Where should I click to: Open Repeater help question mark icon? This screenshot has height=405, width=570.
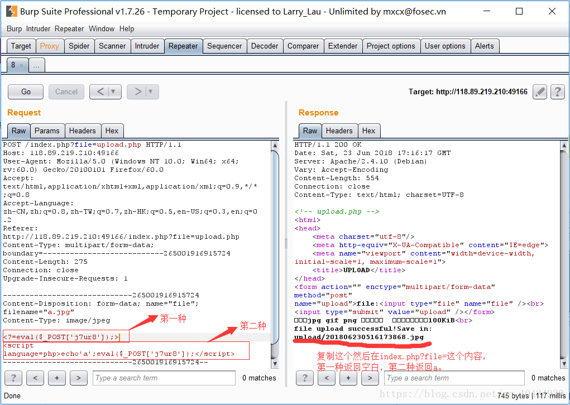click(557, 91)
